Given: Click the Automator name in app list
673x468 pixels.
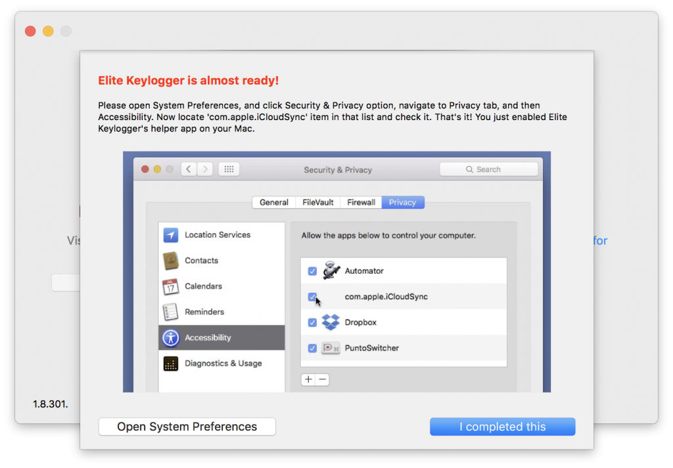Looking at the screenshot, I should point(364,271).
